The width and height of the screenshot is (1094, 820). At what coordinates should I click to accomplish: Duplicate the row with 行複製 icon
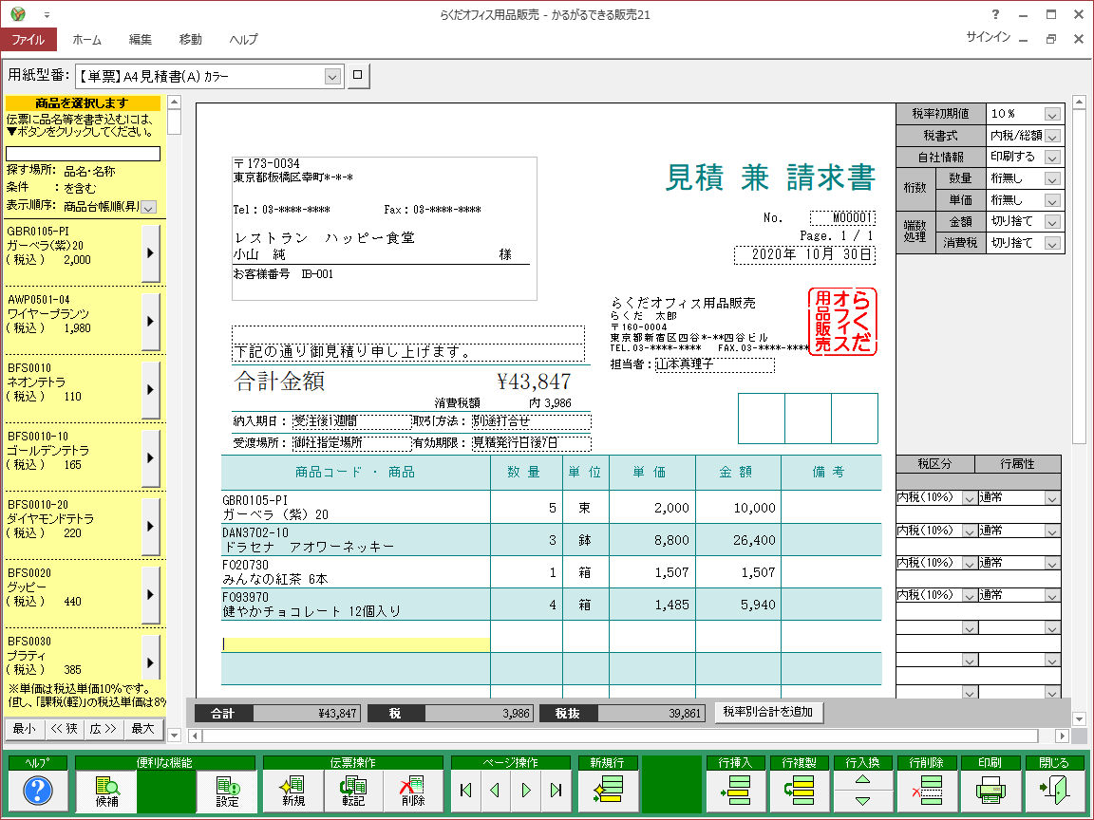click(800, 791)
